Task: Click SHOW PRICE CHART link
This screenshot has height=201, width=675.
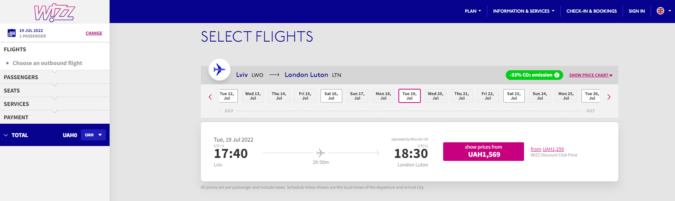Action: [x=591, y=75]
